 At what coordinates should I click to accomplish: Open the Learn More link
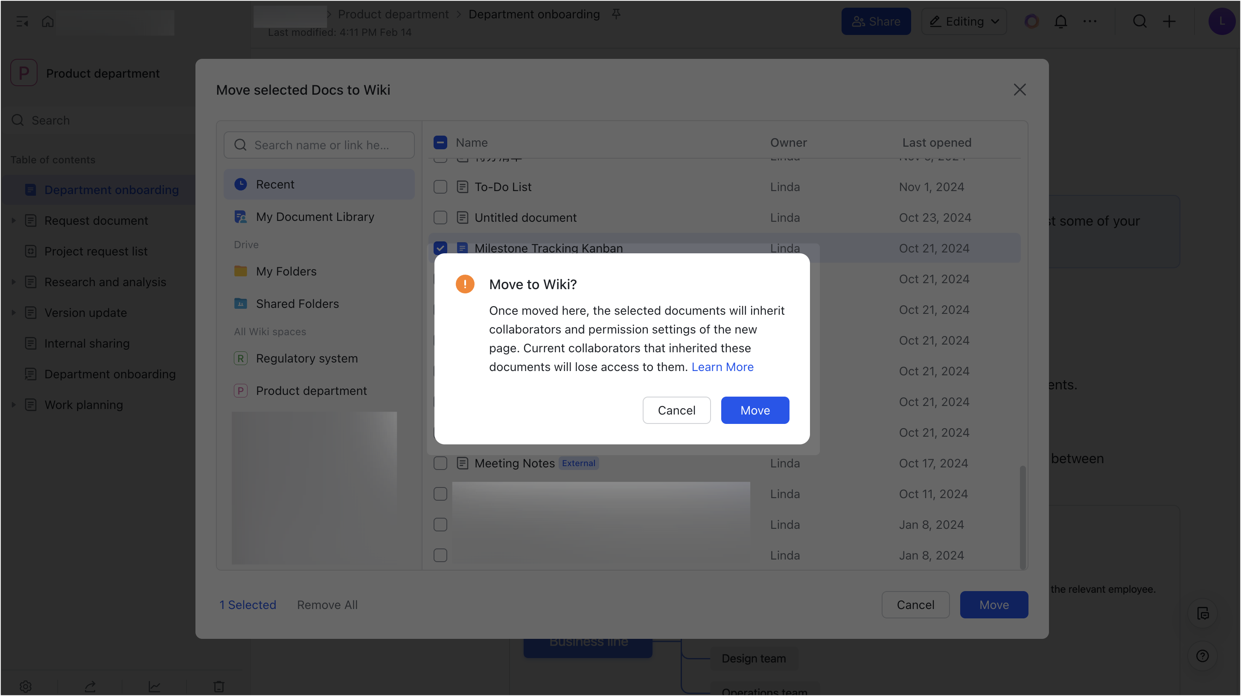(x=722, y=367)
